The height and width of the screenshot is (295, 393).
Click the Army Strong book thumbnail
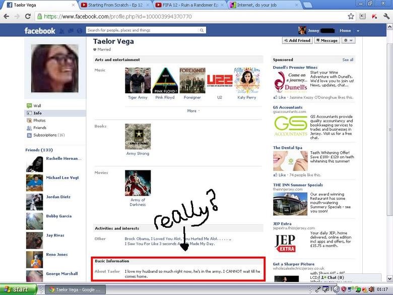point(138,137)
